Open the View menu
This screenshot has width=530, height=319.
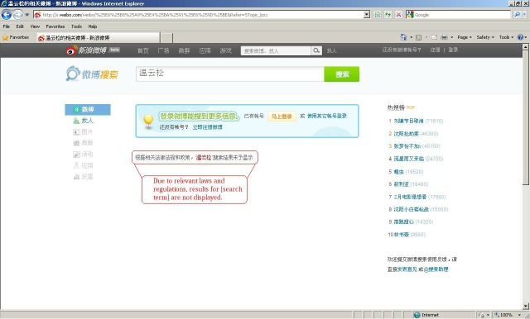tap(35, 26)
